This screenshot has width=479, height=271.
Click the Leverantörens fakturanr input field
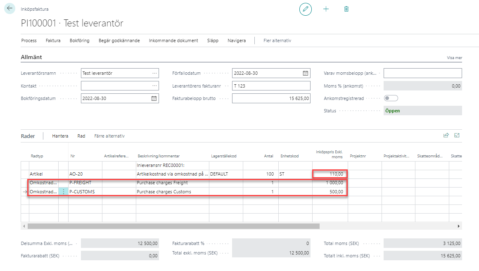coord(271,86)
